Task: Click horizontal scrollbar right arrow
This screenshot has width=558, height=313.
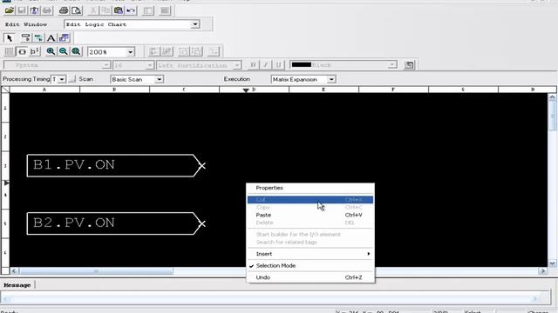Action: pos(542,271)
